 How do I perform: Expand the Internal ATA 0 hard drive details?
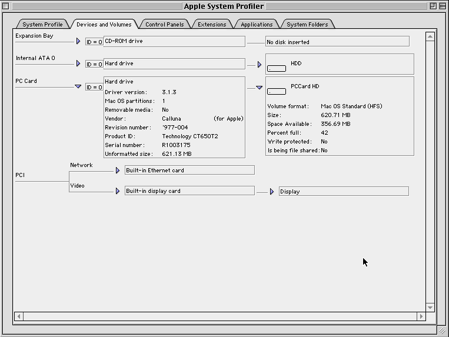(78, 64)
